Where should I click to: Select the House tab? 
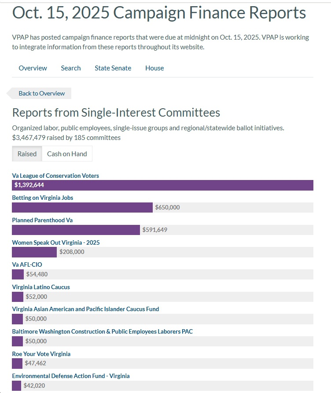pyautogui.click(x=154, y=68)
